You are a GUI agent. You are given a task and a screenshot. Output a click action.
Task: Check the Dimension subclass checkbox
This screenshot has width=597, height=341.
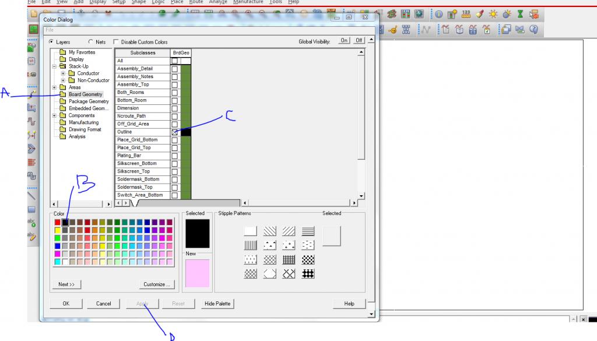(x=174, y=108)
